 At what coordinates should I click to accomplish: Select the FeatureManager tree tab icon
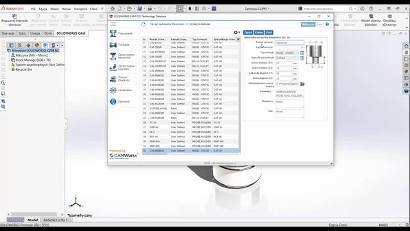(x=12, y=46)
